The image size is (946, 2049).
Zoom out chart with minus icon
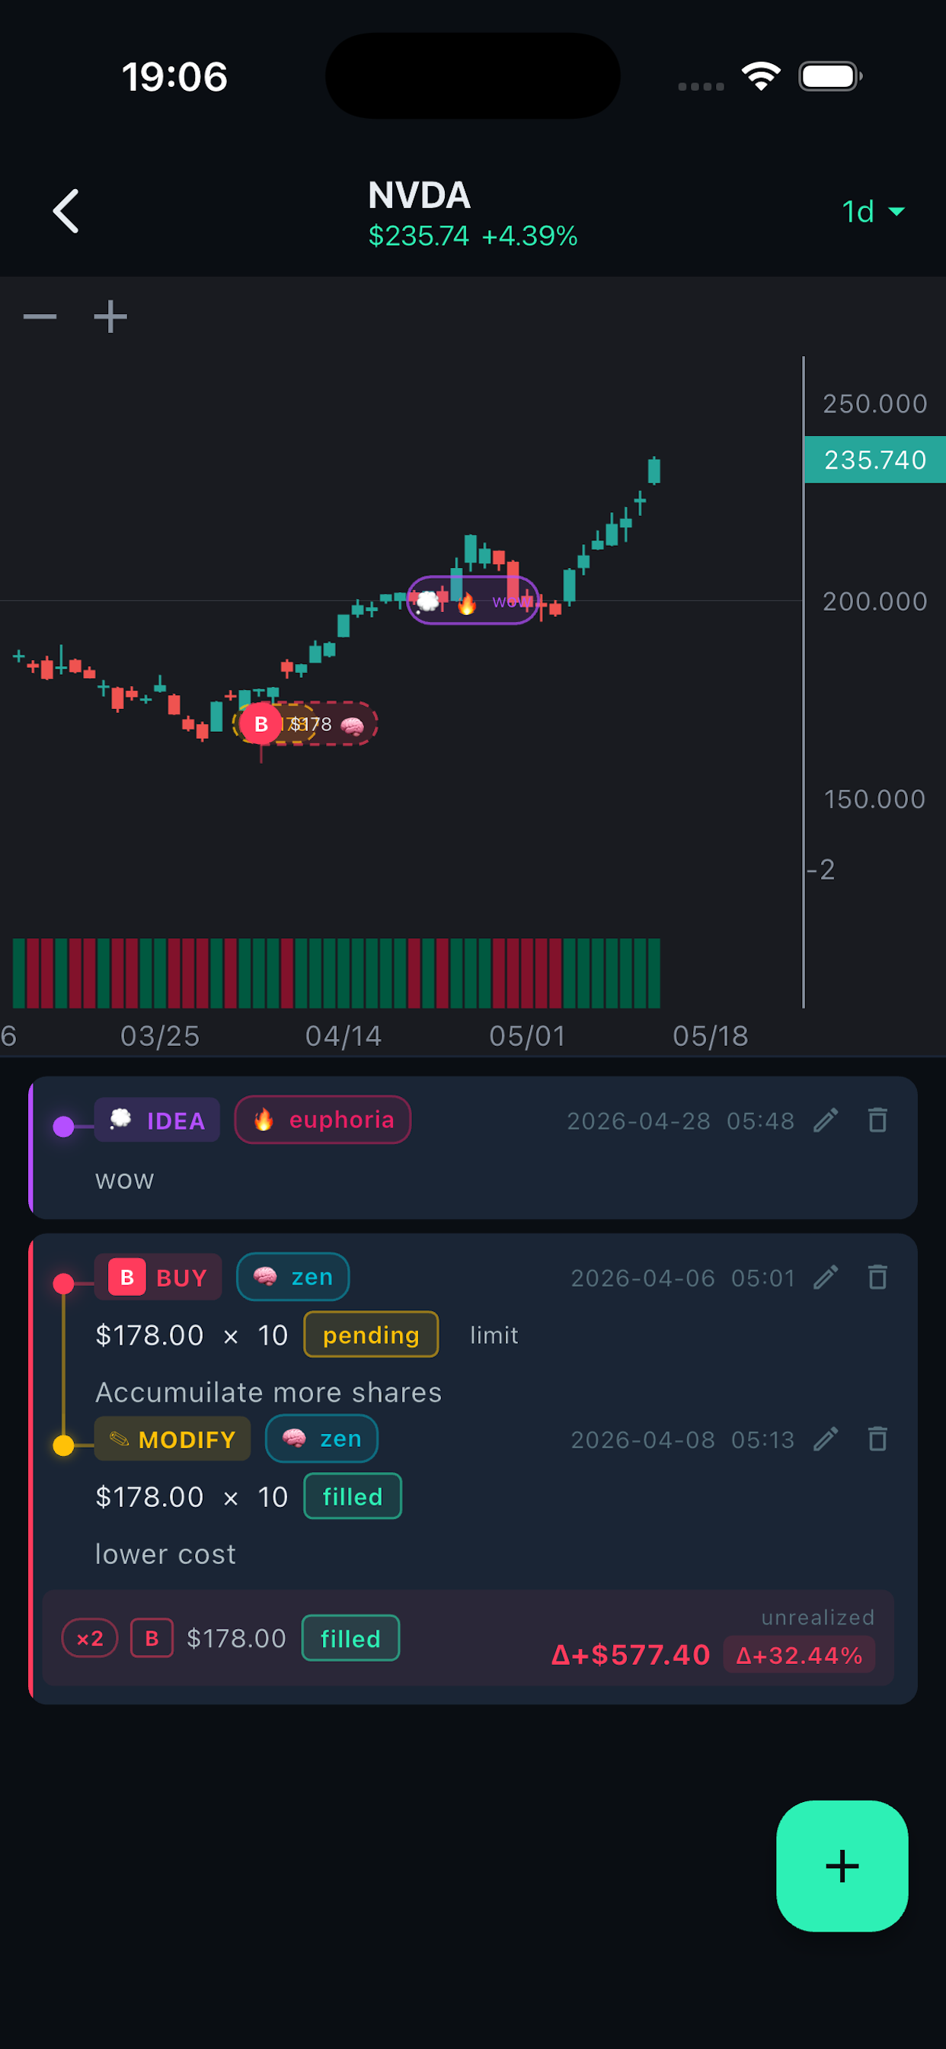coord(40,316)
